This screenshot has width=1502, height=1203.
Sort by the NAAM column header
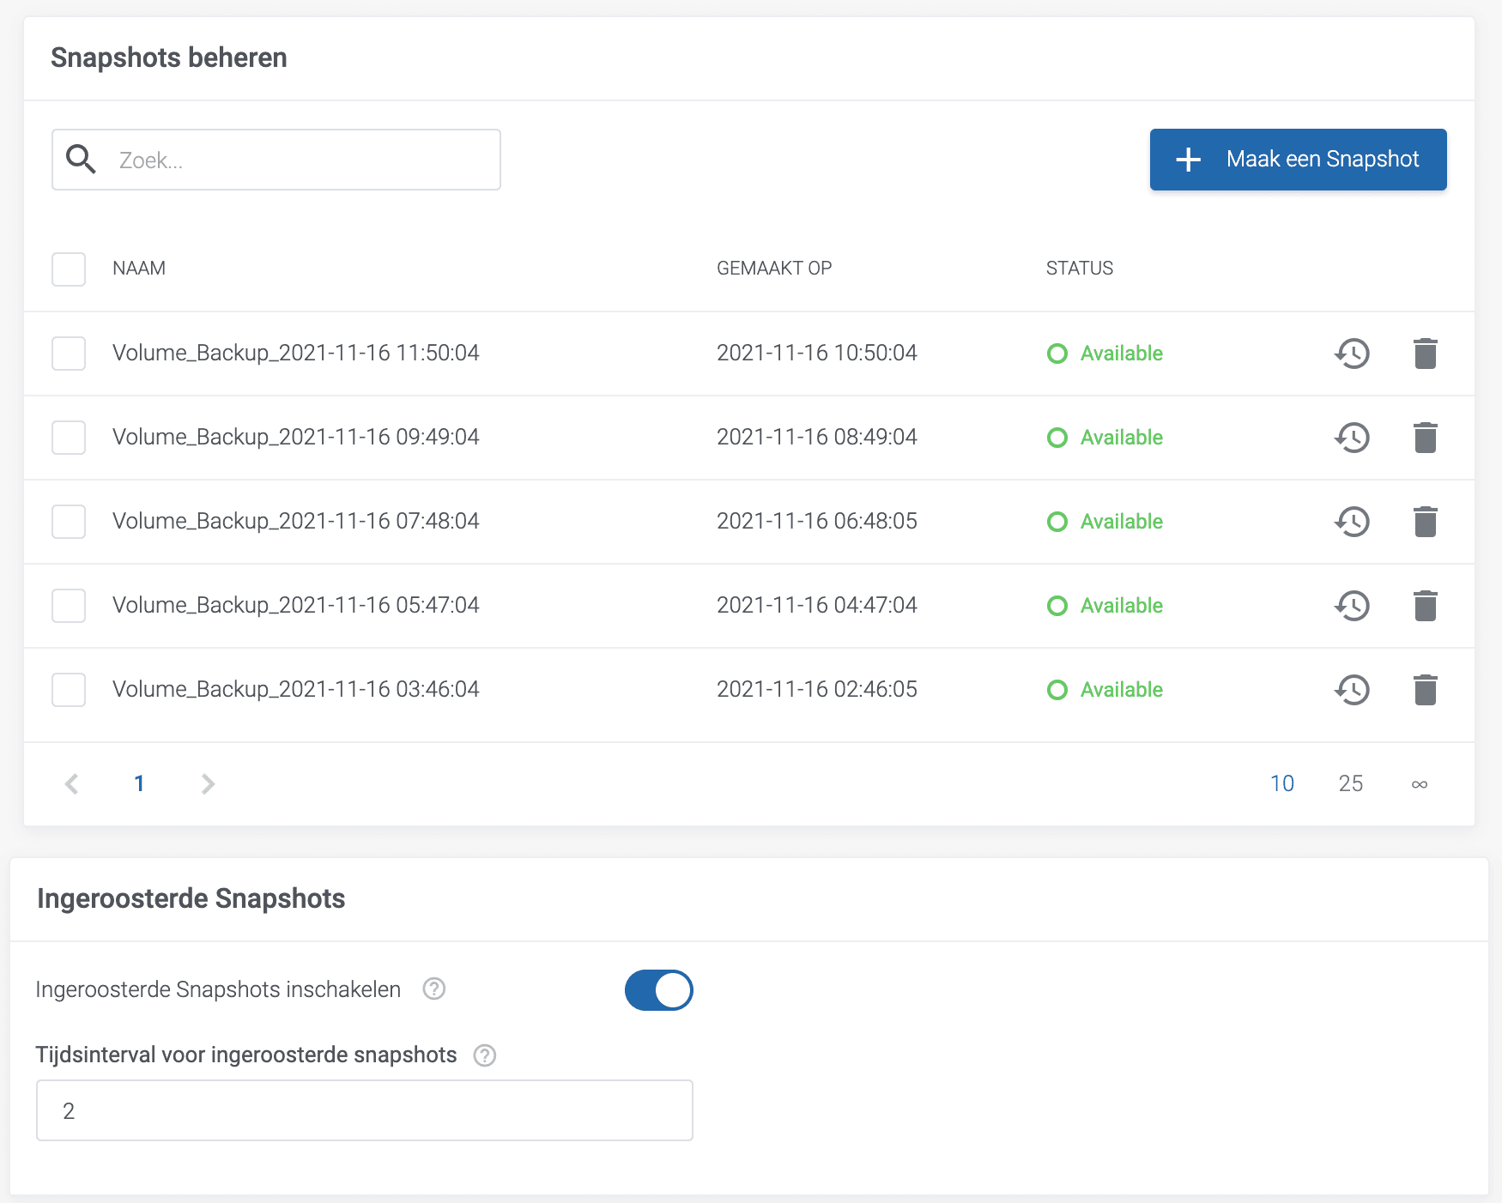[x=139, y=269]
